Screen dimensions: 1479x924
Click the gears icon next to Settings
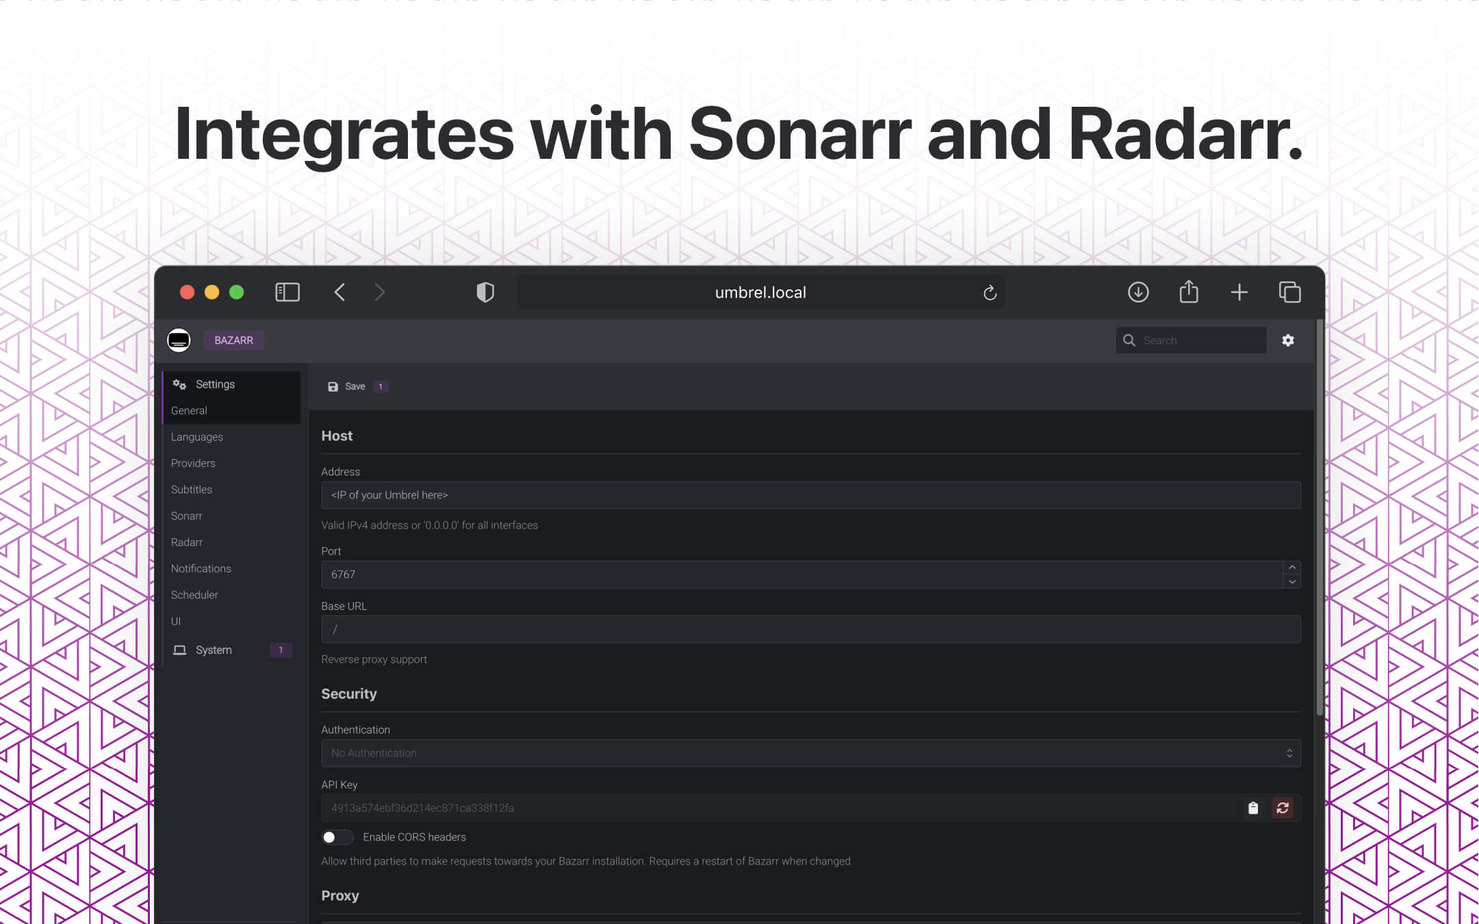179,384
